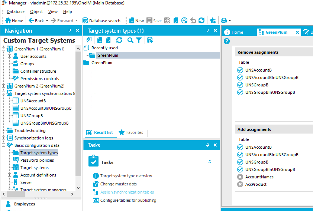The width and height of the screenshot is (313, 211).
Task: Open the View menu
Action: coord(53,11)
